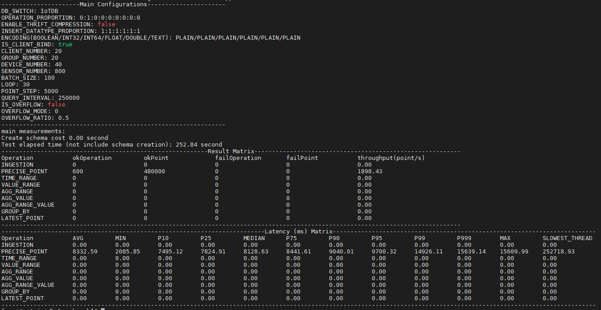This screenshot has width=601, height=310.
Task: Click the ENCODING PLAIN/PLAIN line
Action: [x=151, y=38]
